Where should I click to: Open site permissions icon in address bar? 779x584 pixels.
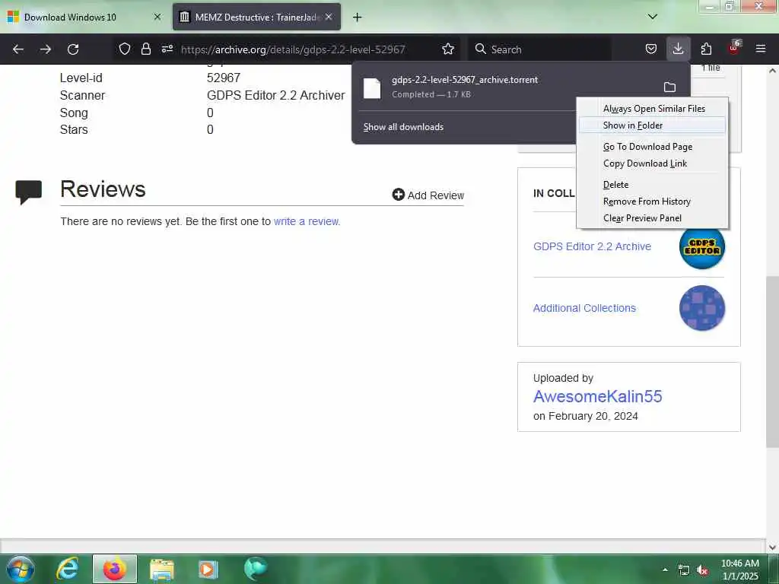pyautogui.click(x=167, y=49)
